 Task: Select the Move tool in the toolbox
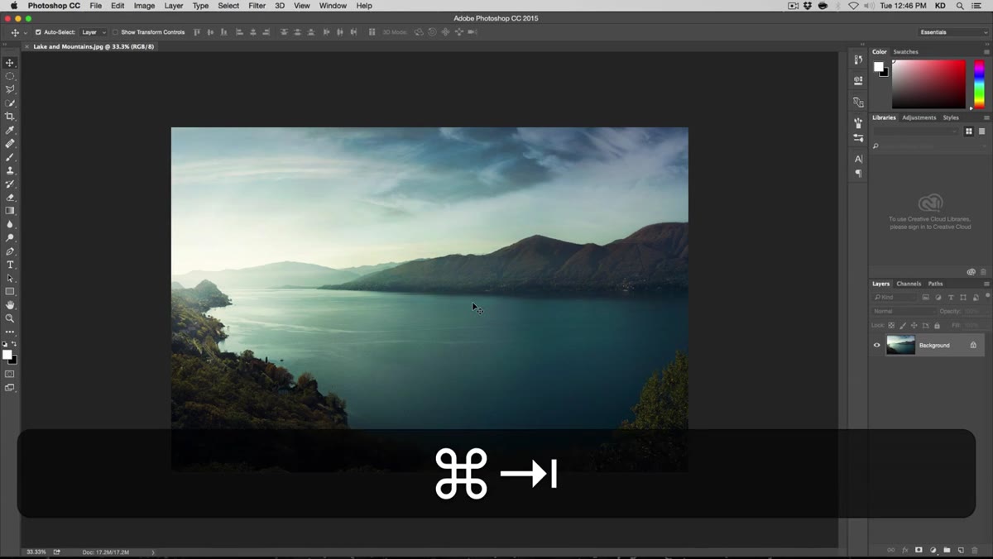tap(10, 63)
